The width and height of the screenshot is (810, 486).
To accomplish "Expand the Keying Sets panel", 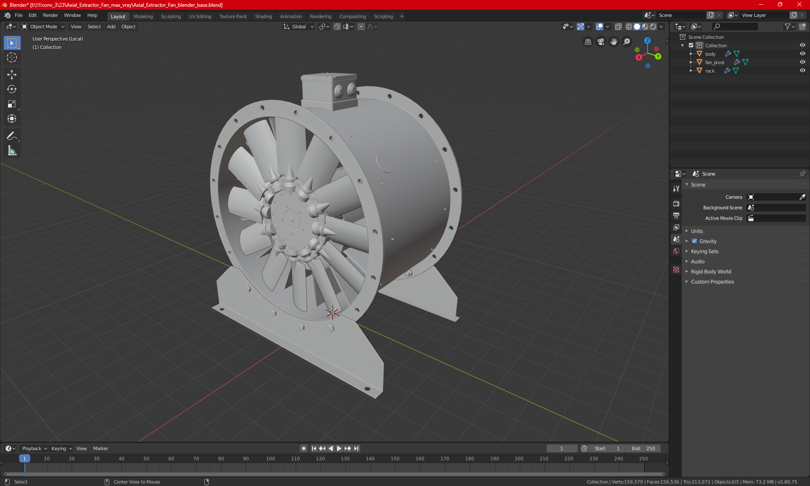I will click(x=704, y=251).
